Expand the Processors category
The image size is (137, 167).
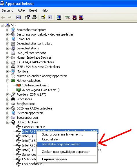click(8, 99)
